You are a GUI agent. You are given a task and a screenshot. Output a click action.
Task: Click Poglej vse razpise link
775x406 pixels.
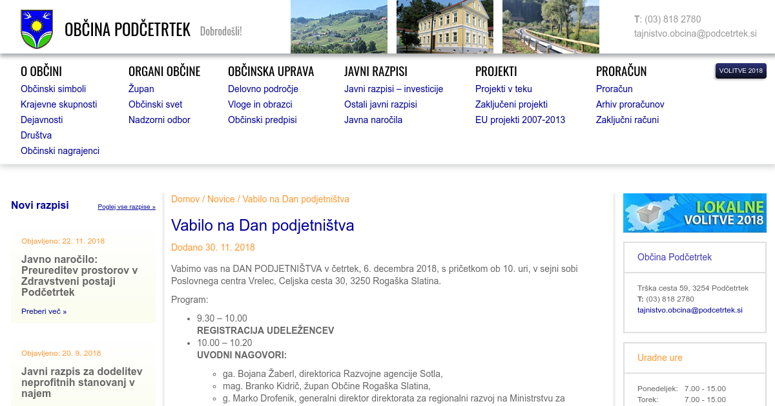coord(127,207)
